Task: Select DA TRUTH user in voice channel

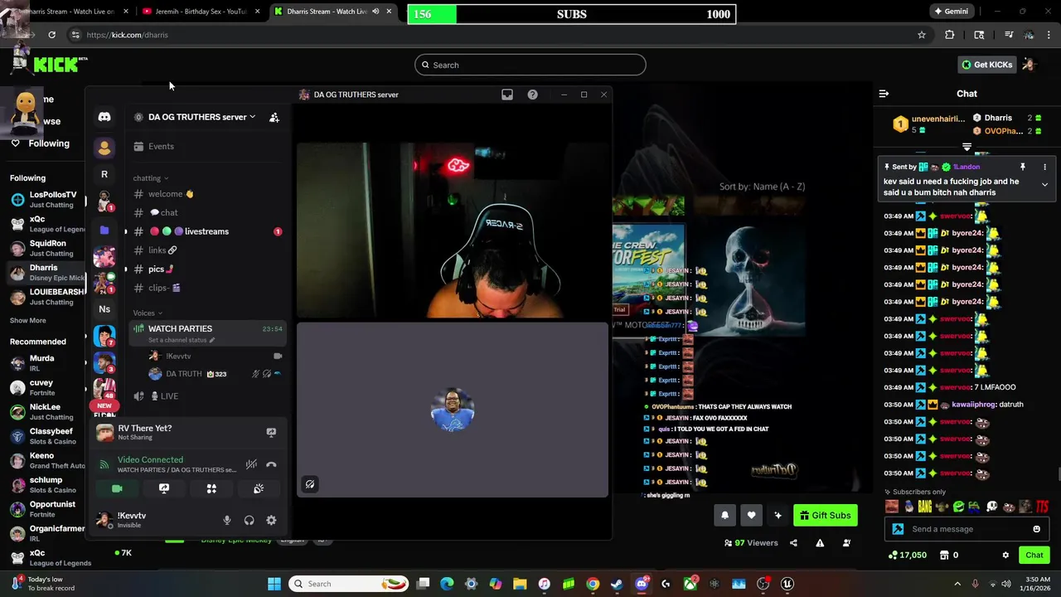Action: tap(215, 374)
